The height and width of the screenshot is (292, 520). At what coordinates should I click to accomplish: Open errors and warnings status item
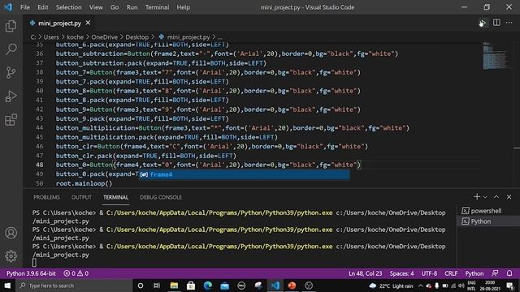pyautogui.click(x=76, y=273)
